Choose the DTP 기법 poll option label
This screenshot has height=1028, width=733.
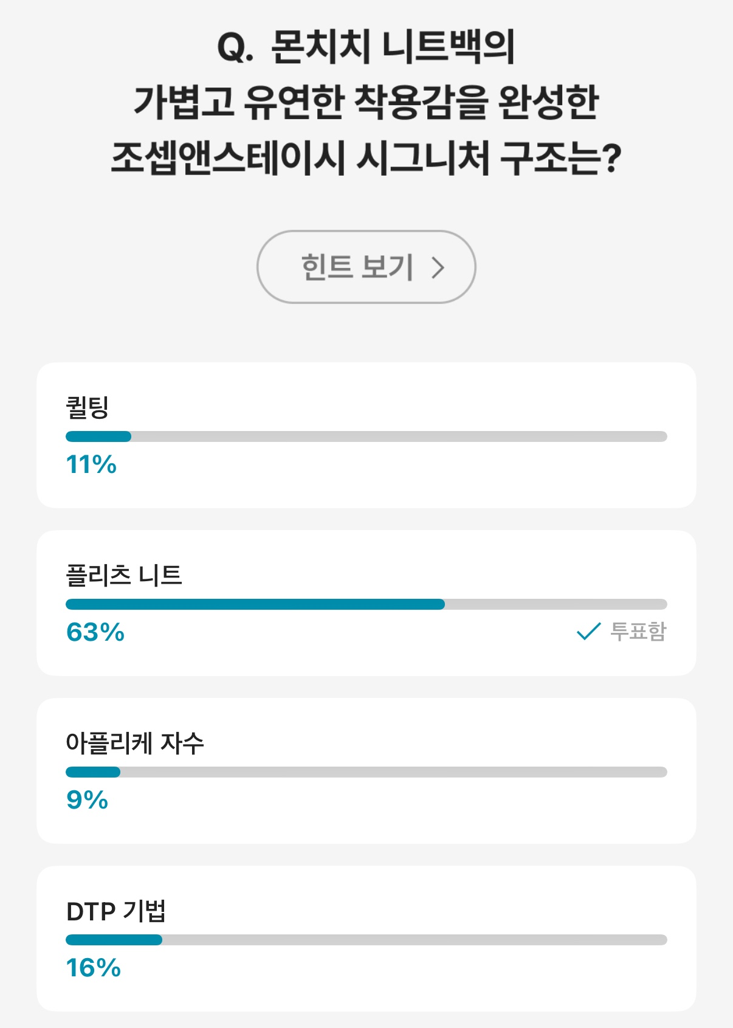(116, 911)
